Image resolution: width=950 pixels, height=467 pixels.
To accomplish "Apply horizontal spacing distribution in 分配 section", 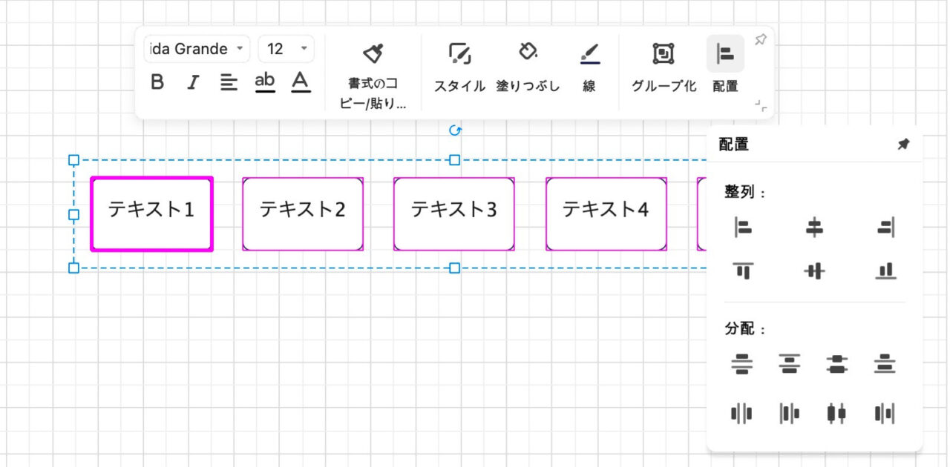I will click(x=743, y=413).
